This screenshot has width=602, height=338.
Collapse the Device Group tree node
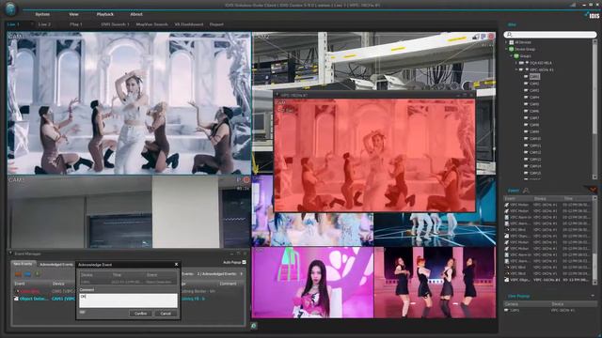pyautogui.click(x=506, y=49)
